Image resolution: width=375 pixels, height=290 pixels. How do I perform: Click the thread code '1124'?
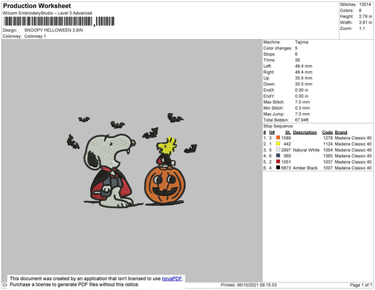tap(328, 144)
